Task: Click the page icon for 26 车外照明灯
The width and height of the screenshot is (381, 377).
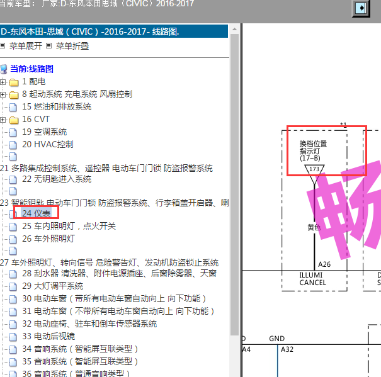Action: pos(13,240)
